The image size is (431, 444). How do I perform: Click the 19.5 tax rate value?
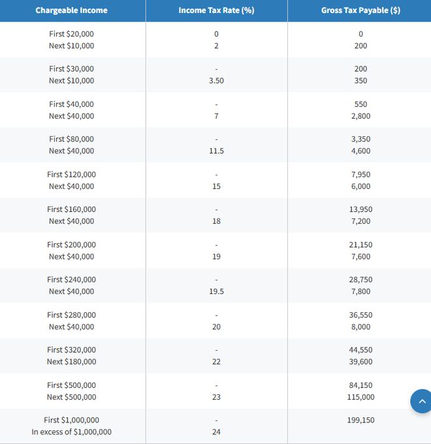(x=216, y=291)
